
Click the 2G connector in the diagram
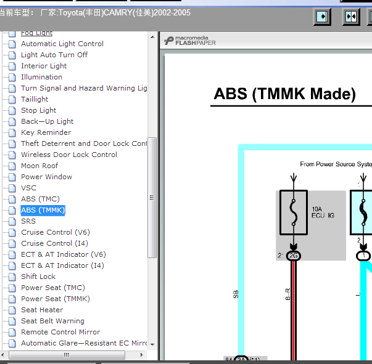[294, 256]
